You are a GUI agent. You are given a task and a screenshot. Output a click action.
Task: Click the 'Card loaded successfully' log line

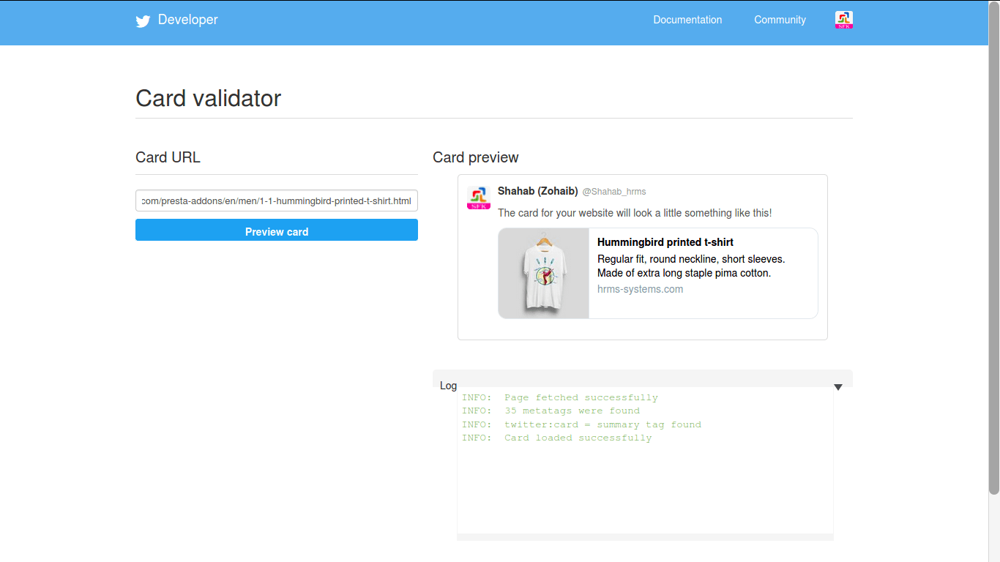tap(556, 438)
